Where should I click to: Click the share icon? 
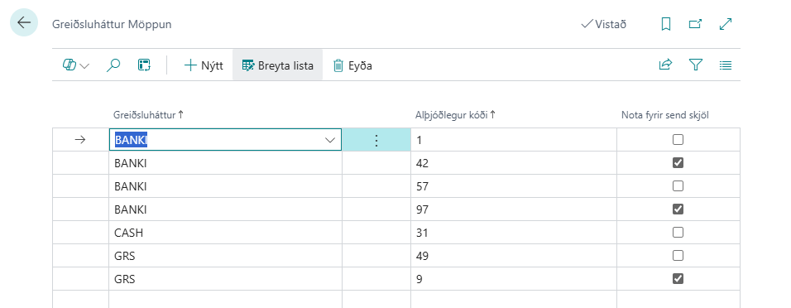pos(665,65)
